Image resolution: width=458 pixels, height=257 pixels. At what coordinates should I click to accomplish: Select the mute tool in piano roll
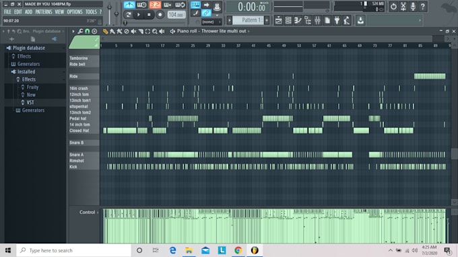133,31
